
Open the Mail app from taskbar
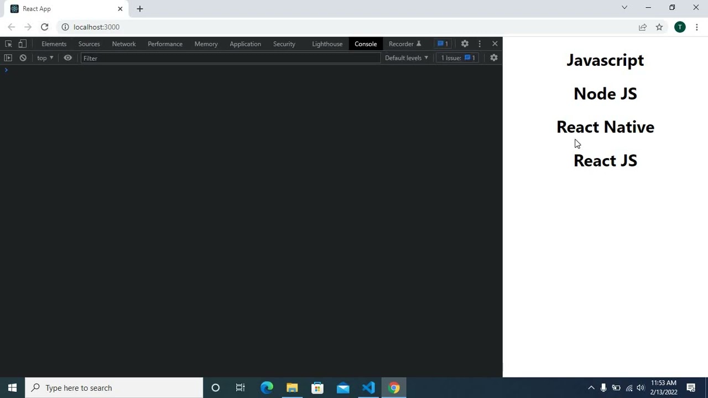[x=343, y=387]
